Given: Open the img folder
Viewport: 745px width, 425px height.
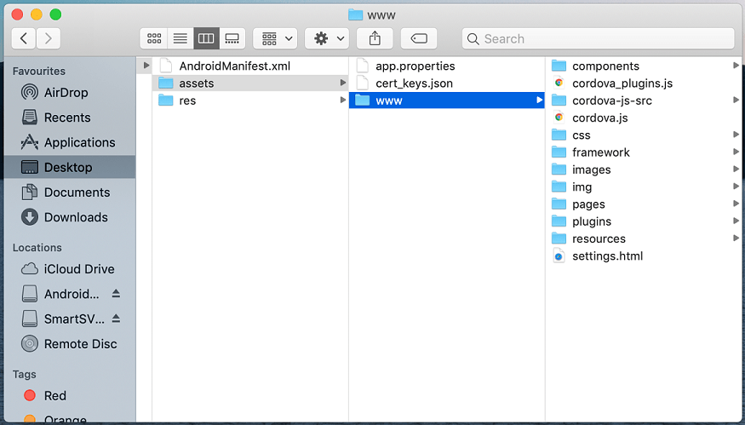Looking at the screenshot, I should click(645, 187).
